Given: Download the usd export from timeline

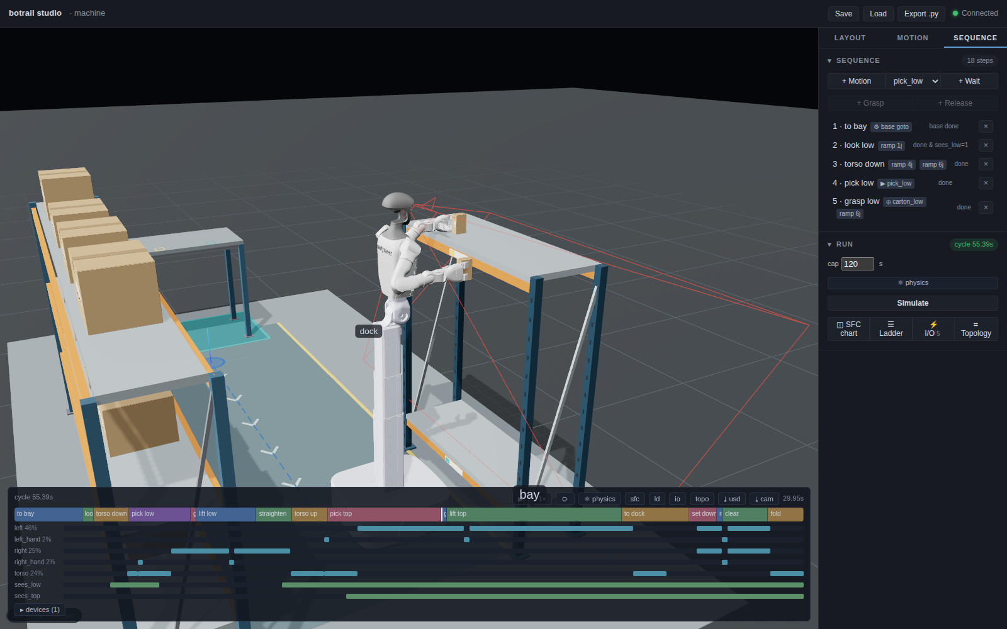Looking at the screenshot, I should 732,499.
